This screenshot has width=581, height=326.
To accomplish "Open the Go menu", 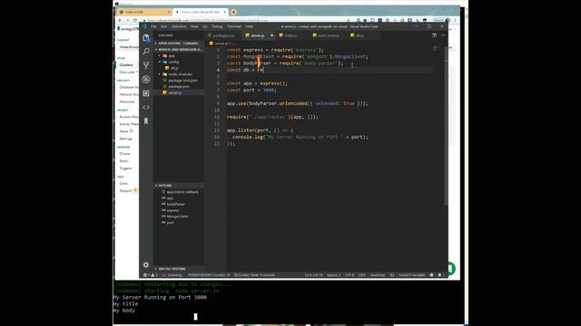I will coord(205,26).
